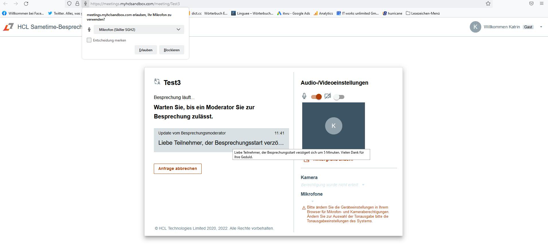548x248 pixels.
Task: Click the video preview thumbnail
Action: click(x=333, y=126)
